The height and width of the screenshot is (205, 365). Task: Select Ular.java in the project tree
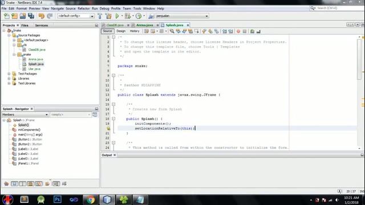tap(34, 69)
